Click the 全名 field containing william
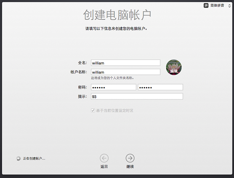 point(125,63)
